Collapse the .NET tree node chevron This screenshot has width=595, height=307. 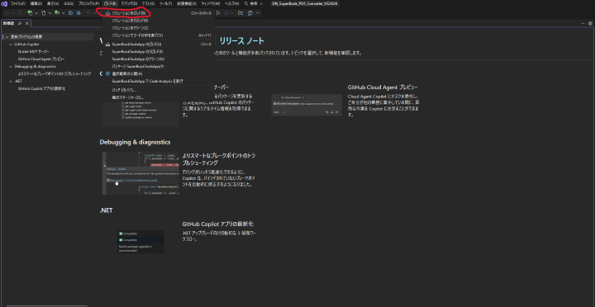(x=11, y=81)
